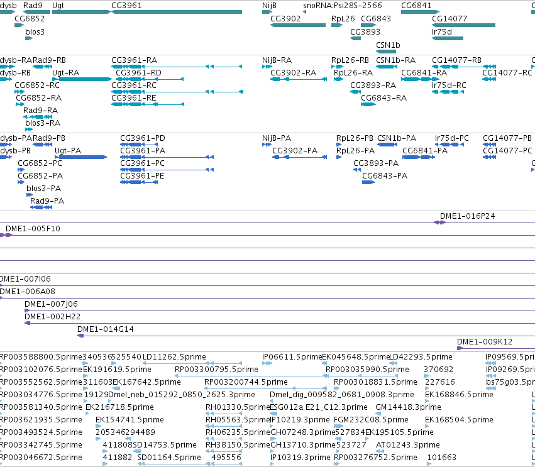Select the CG3961 gene bar
The height and width of the screenshot is (467, 535).
(177, 12)
